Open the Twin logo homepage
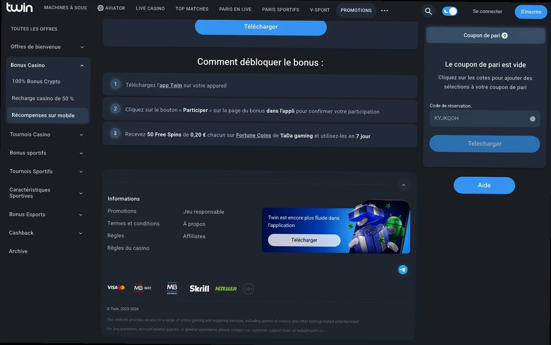This screenshot has width=551, height=345. (x=20, y=7)
